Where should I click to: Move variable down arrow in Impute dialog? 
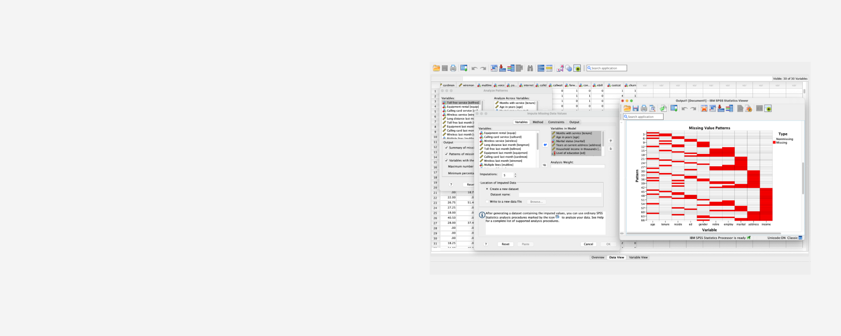coord(611,149)
